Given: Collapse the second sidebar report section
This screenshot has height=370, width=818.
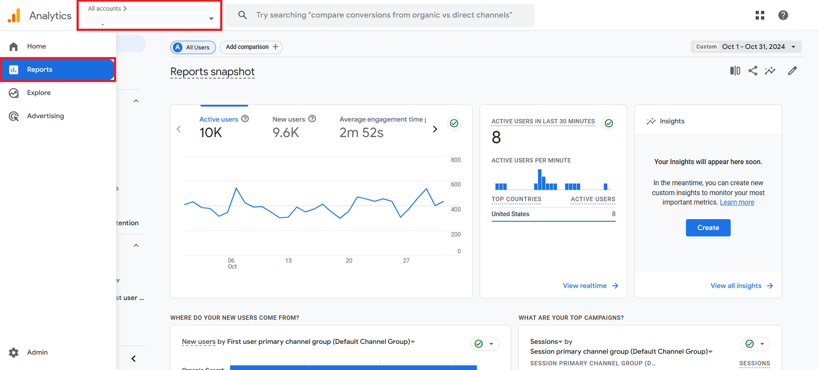Looking at the screenshot, I should [136, 245].
